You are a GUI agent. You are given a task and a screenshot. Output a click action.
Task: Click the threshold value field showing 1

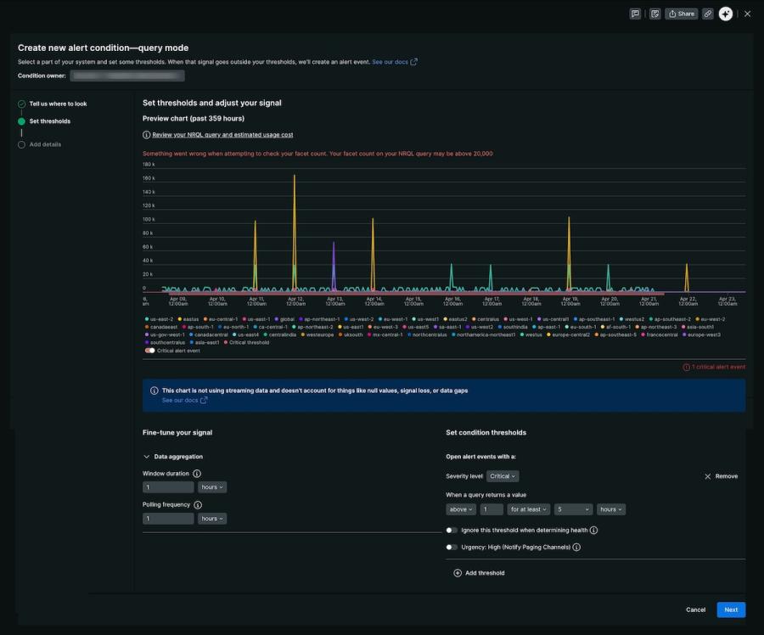coord(492,509)
